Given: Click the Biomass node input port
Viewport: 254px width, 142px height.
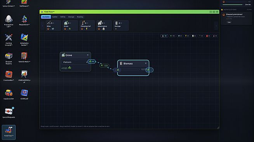Looking at the screenshot, I should pos(117,70).
